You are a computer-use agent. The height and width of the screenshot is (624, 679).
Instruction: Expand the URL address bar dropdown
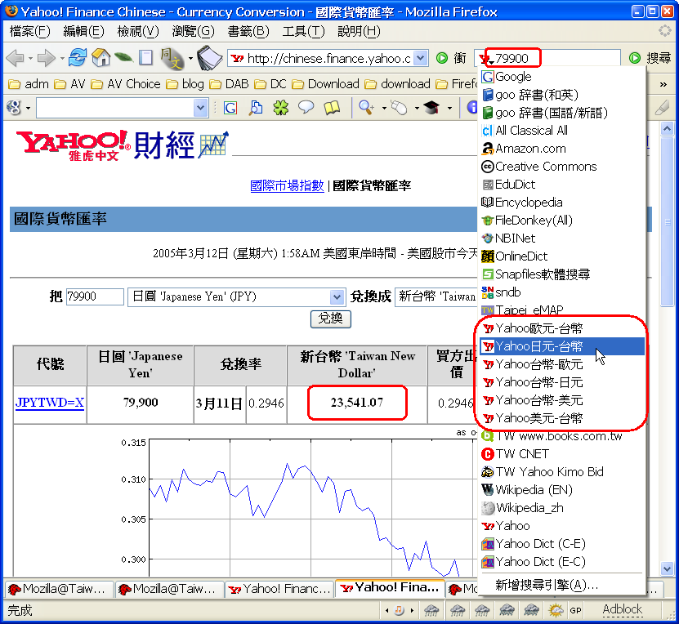[420, 58]
